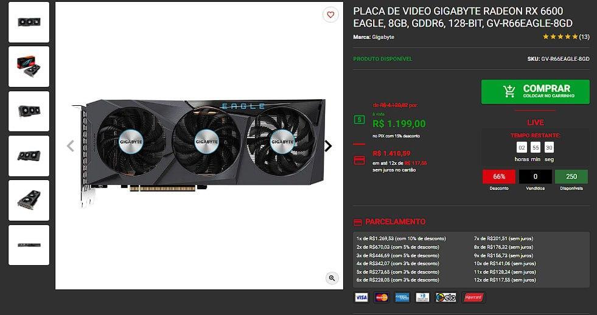Click the Visa payment icon
Image resolution: width=597 pixels, height=315 pixels.
pyautogui.click(x=361, y=297)
